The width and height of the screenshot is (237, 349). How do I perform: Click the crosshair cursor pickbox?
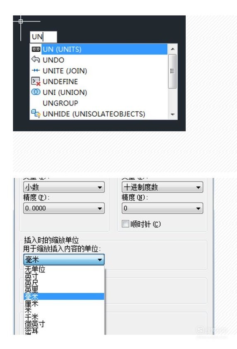[x=21, y=22]
